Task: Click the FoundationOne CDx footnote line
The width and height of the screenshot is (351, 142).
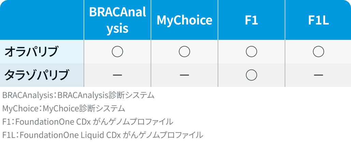Action: [87, 122]
